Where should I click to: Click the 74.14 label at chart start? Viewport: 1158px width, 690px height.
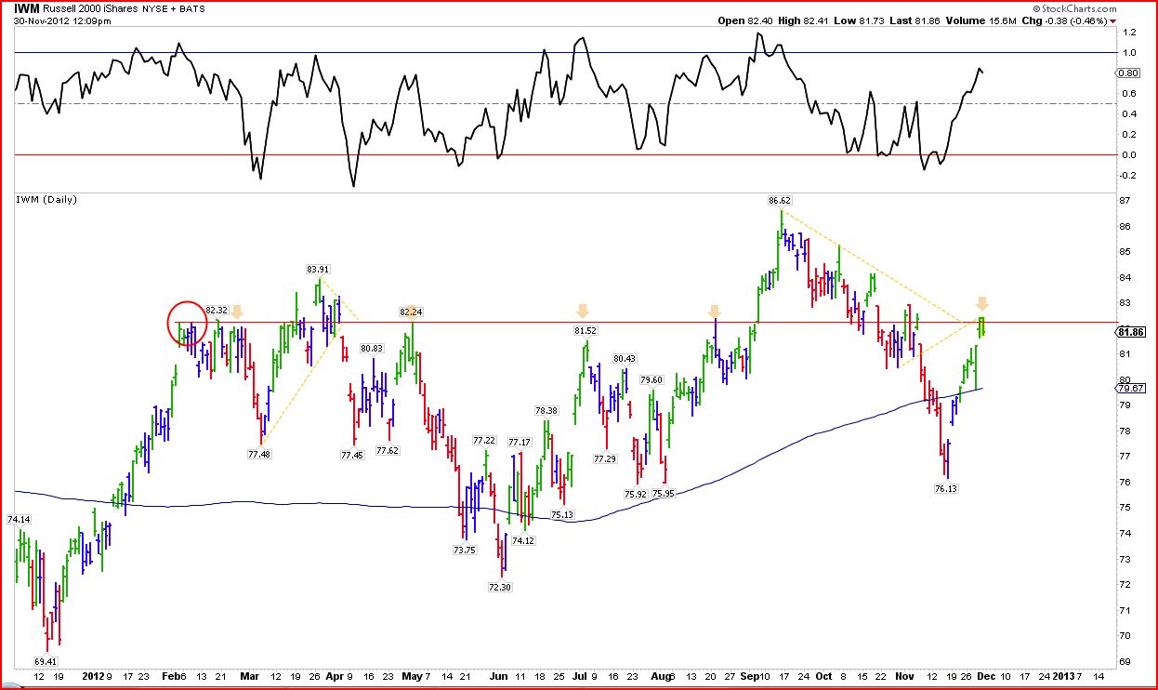18,518
